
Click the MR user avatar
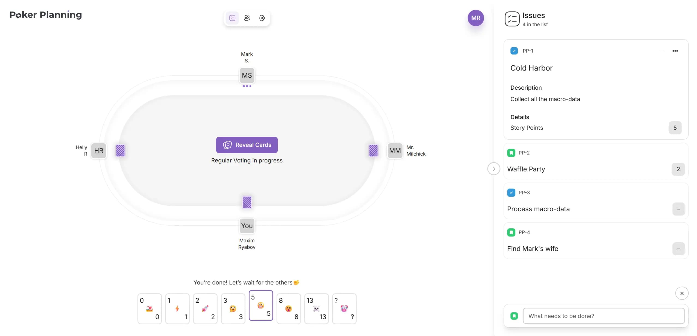pyautogui.click(x=476, y=18)
